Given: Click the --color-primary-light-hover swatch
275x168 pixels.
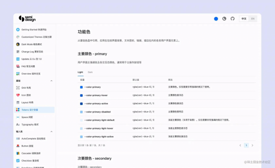Looking at the screenshot, I should (82, 129).
